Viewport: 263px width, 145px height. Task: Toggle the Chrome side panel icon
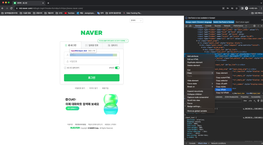[242, 8]
